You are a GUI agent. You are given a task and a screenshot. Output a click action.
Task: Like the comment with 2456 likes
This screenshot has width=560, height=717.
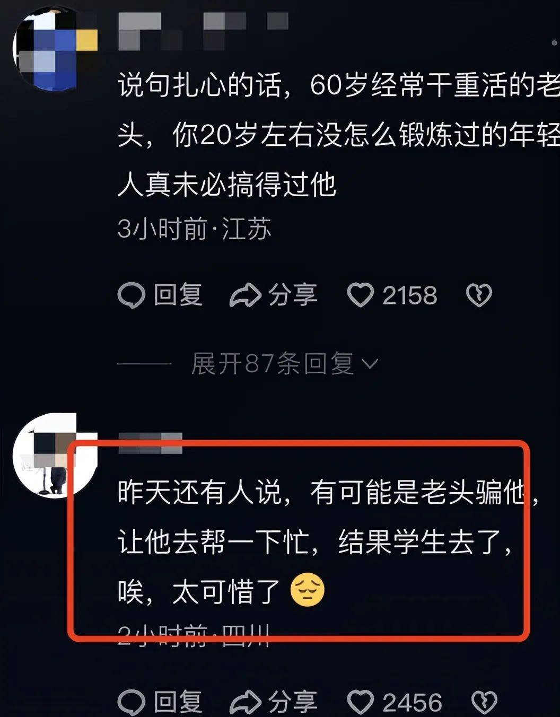[361, 702]
